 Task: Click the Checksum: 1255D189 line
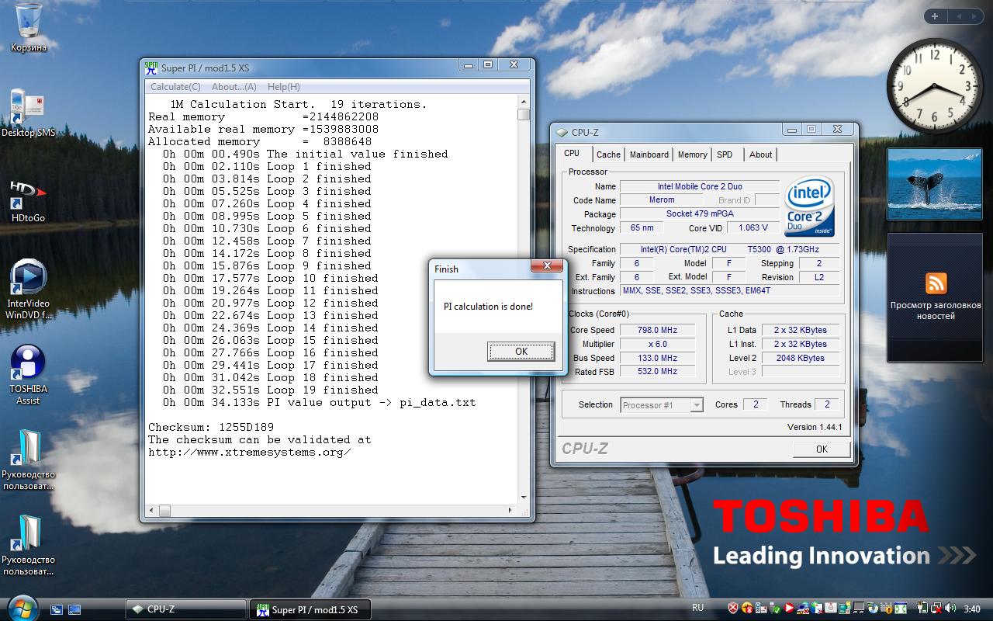coord(211,427)
